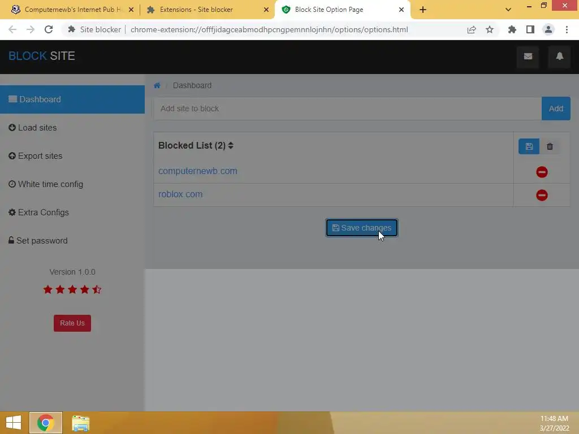The height and width of the screenshot is (434, 579).
Task: Go back to previous page
Action: [x=12, y=29]
